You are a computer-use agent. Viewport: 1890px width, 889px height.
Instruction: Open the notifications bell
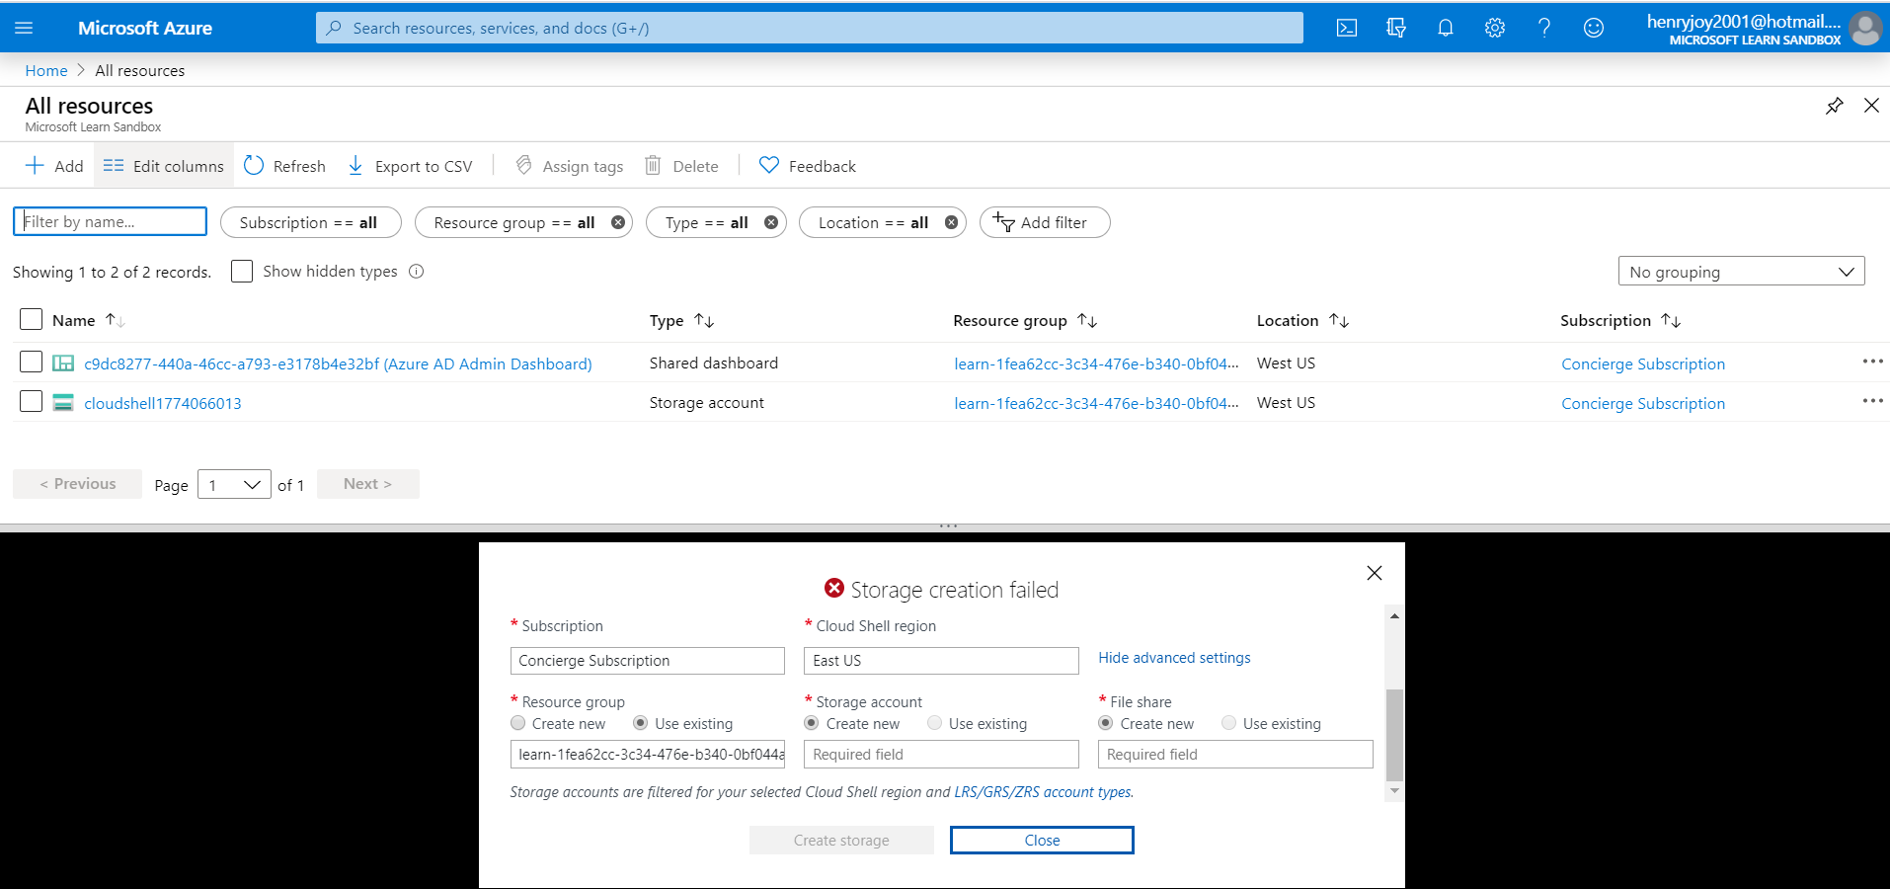tap(1445, 28)
